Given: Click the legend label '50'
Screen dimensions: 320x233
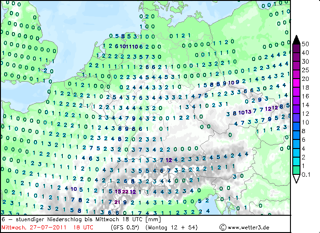Looking at the screenshot, I should (x=305, y=44).
